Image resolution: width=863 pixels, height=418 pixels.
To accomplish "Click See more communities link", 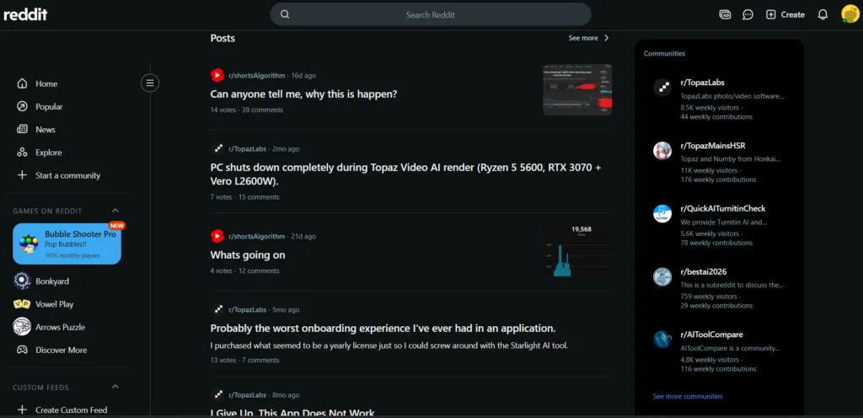I will pos(688,396).
